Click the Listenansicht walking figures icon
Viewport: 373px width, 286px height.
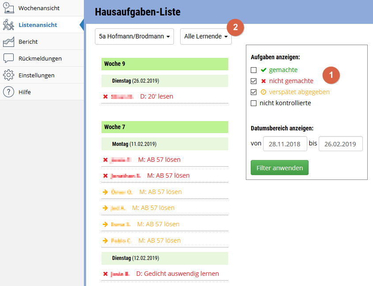(8, 25)
